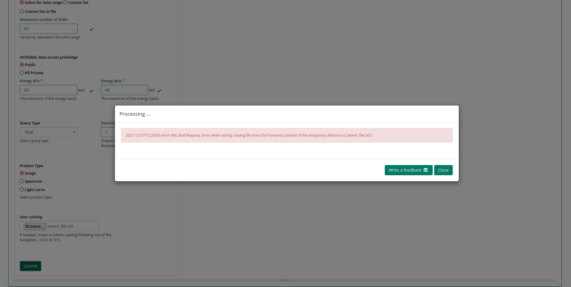Open the Query Type dropdown
Screen dimensions: 571x287
pyautogui.click(x=49, y=132)
